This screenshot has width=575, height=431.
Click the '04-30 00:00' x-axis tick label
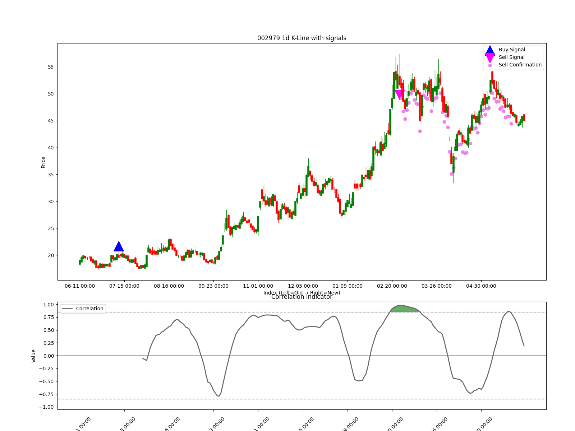(481, 286)
